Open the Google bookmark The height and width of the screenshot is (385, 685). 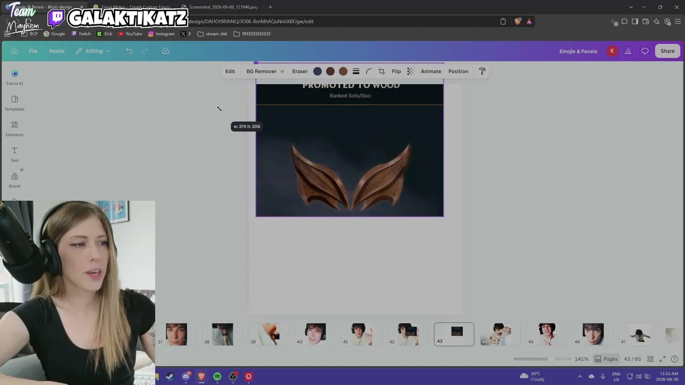(x=54, y=34)
